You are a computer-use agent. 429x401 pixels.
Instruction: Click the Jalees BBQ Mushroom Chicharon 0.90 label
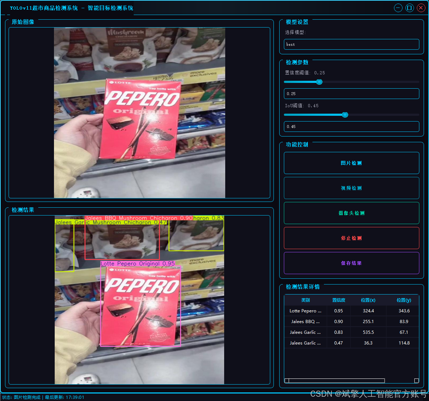tap(139, 218)
